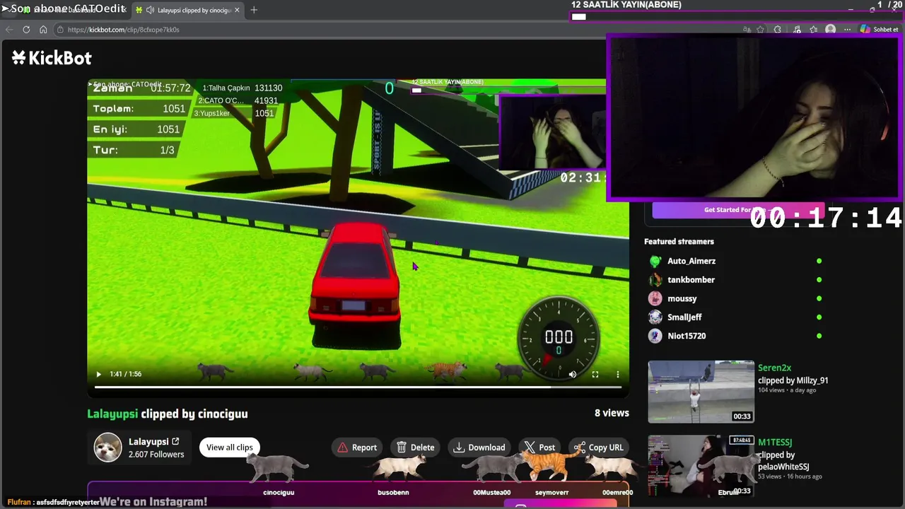Click the KickBot logo
The image size is (905, 509).
(x=52, y=58)
